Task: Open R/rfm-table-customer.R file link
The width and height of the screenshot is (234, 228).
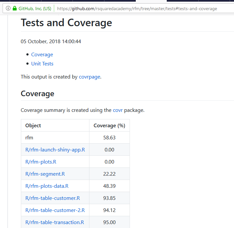Action: tap(53, 198)
